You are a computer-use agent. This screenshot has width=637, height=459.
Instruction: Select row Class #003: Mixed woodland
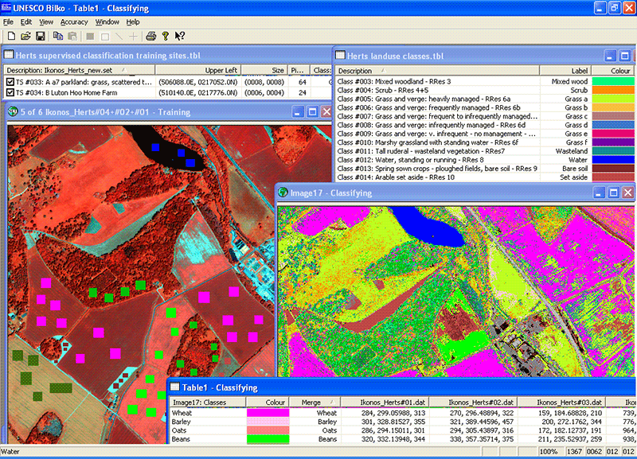coord(485,82)
